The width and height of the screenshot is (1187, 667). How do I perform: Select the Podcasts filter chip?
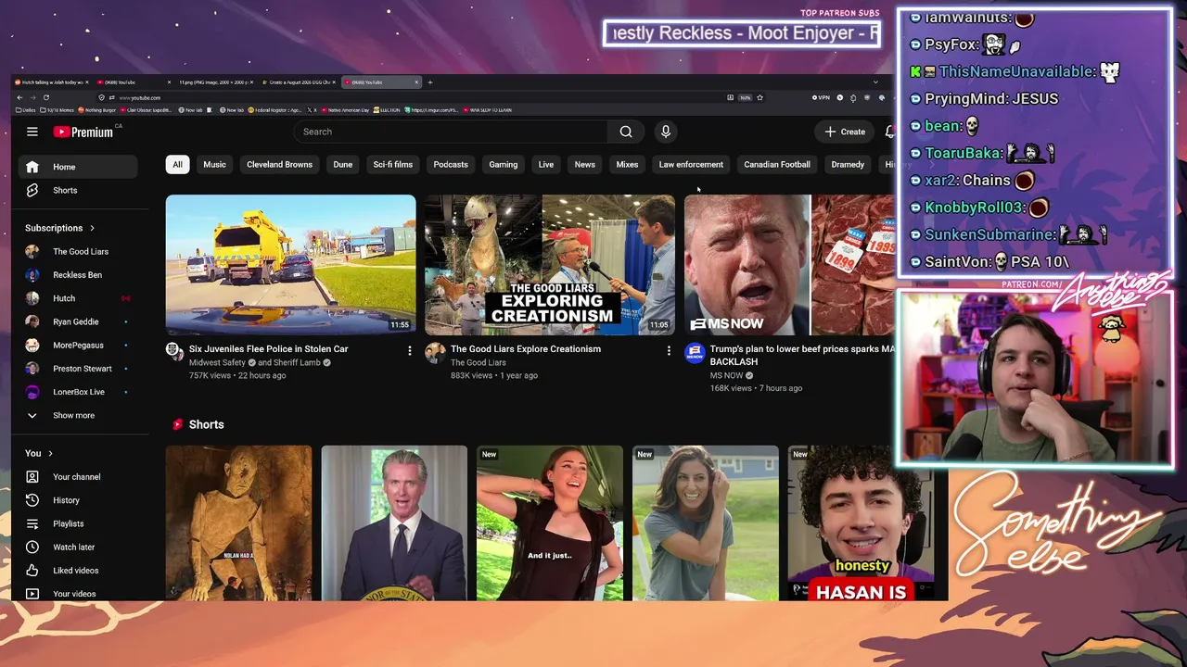pos(451,165)
